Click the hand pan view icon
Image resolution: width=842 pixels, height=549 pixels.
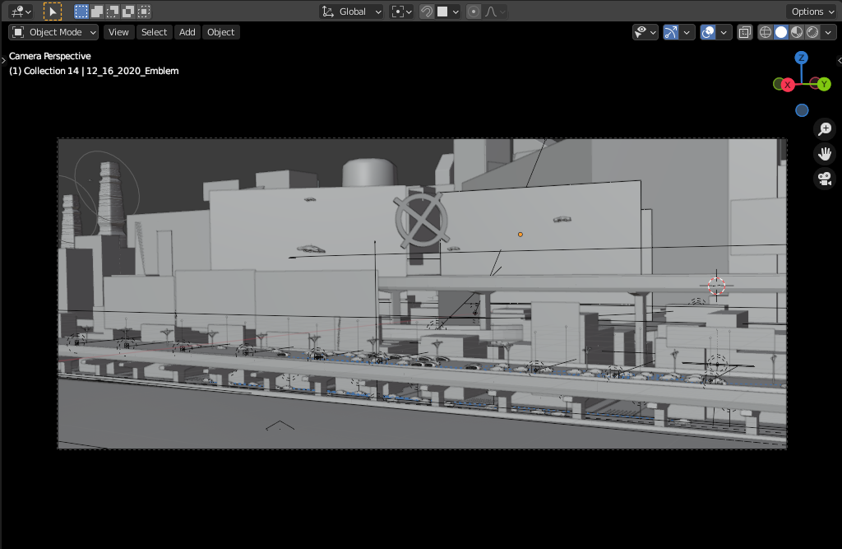[824, 154]
